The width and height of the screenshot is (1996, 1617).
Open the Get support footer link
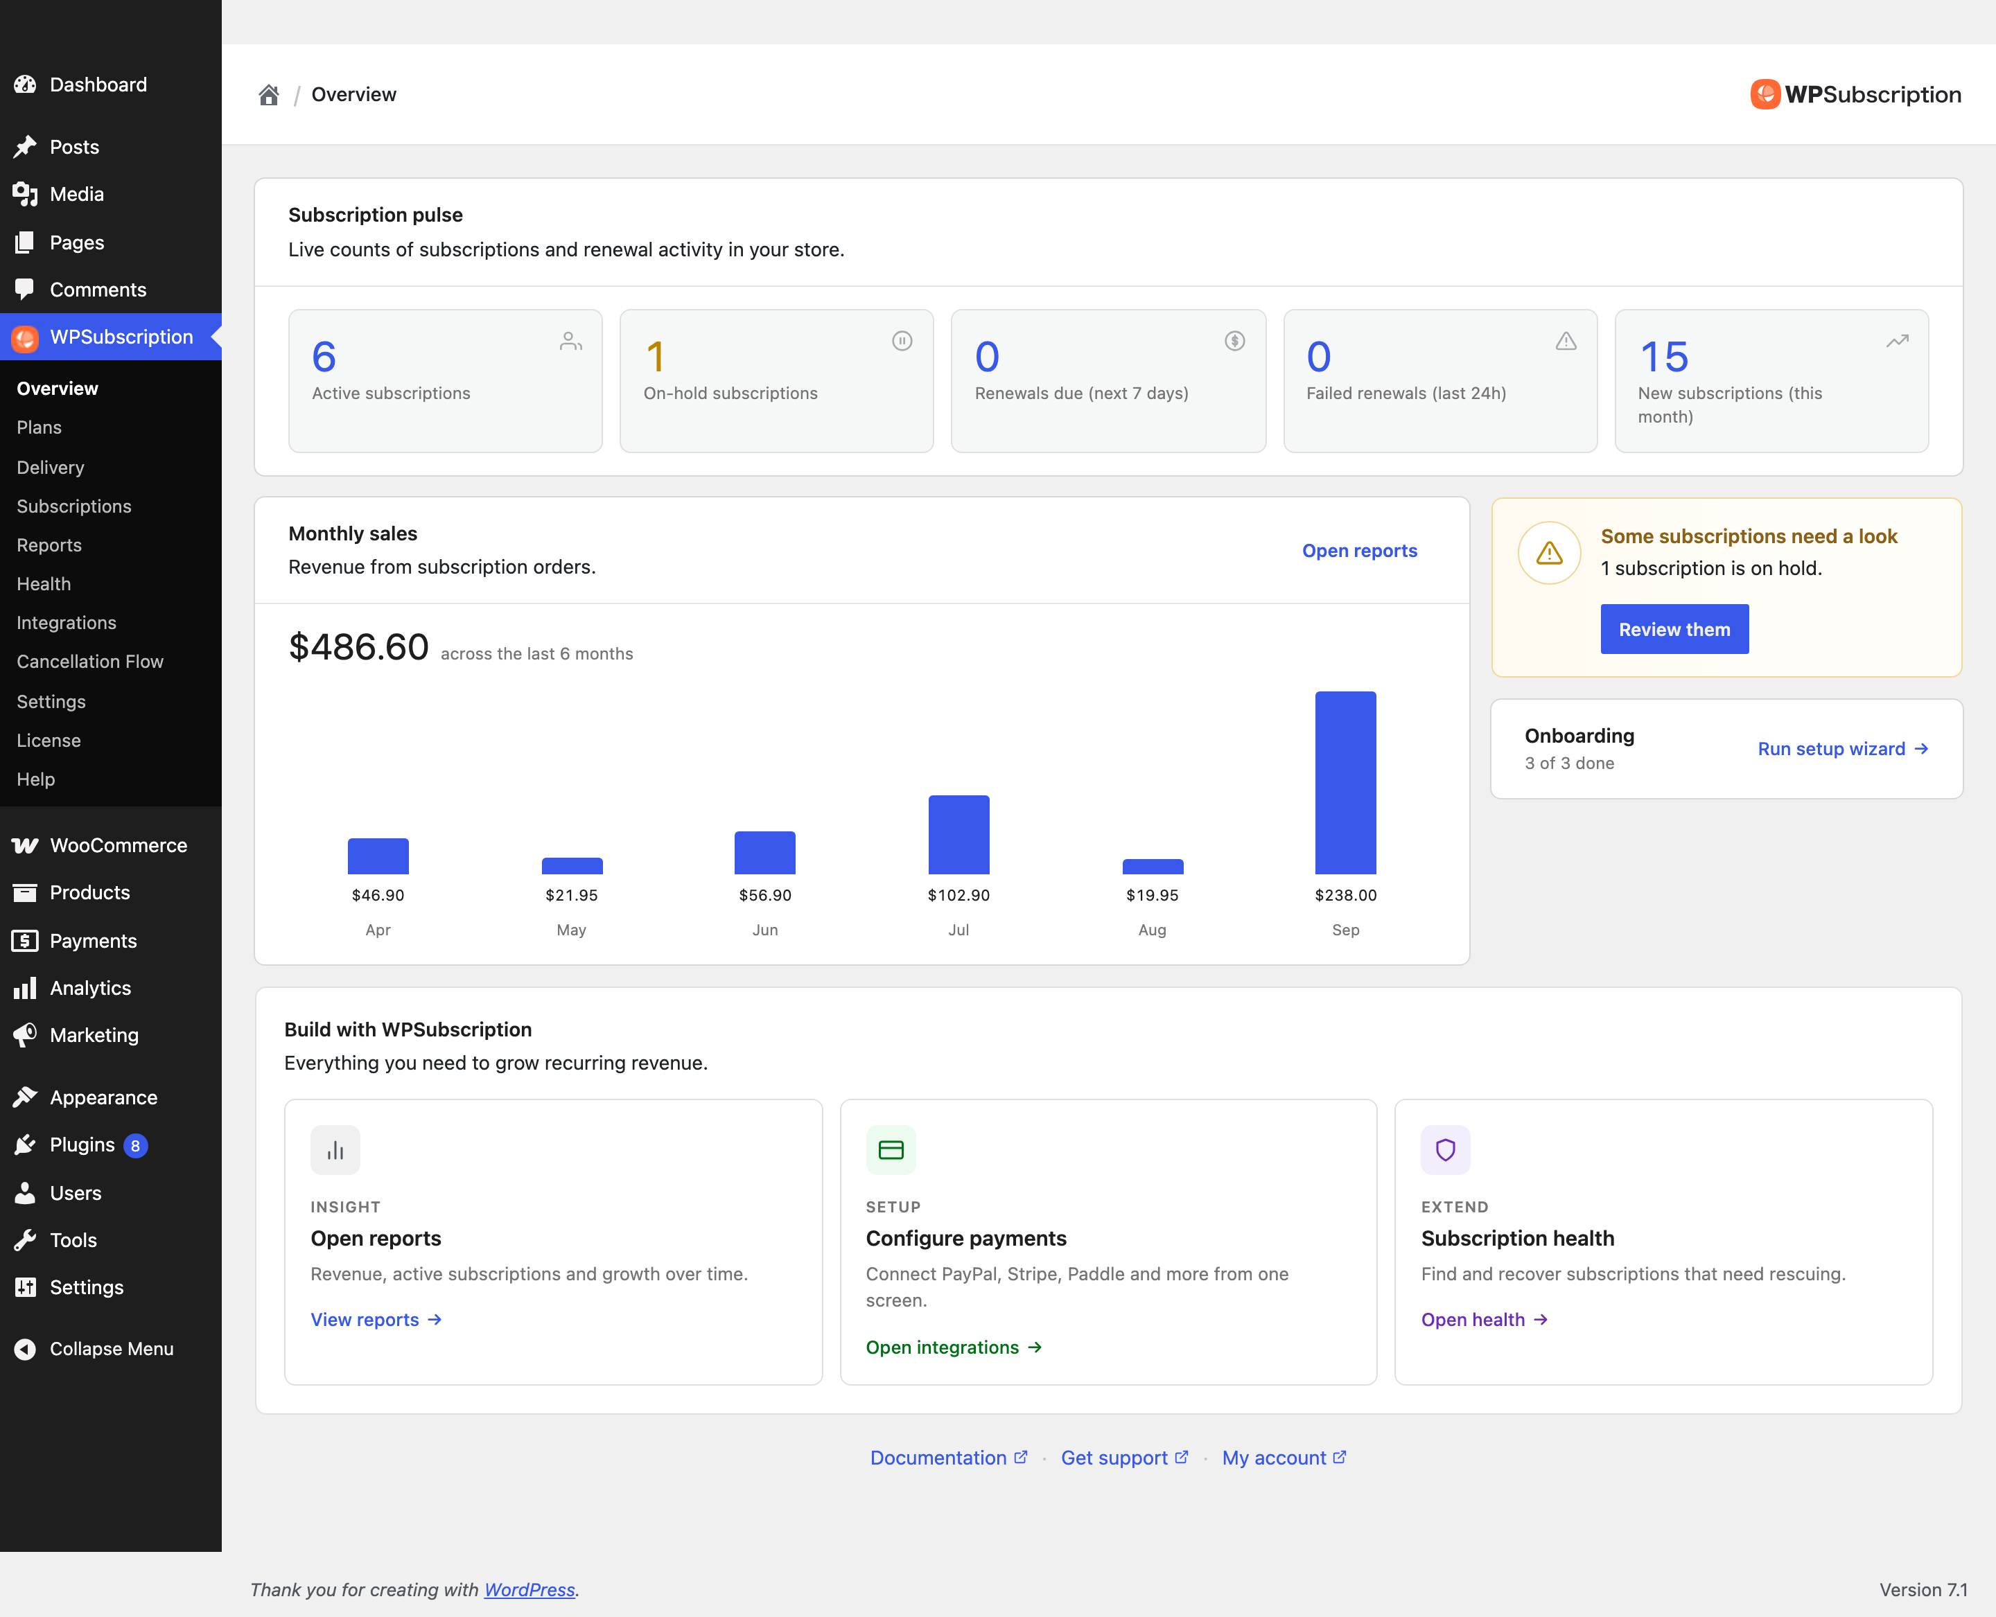pos(1125,1458)
